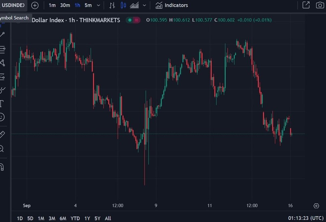
Task: Select the Area chart style icon
Action: tap(134, 5)
